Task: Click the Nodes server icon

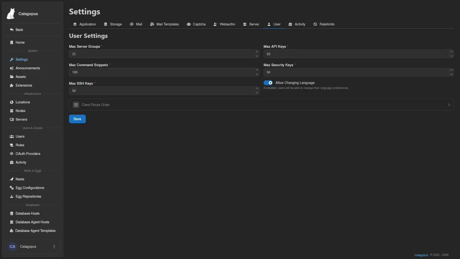Action: click(12, 111)
